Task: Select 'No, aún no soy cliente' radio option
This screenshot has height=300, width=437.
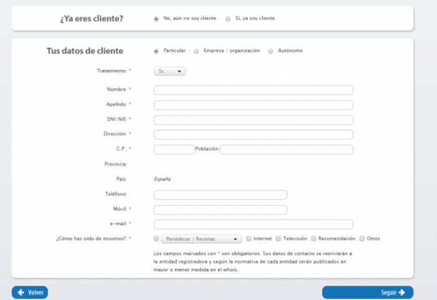Action: (x=156, y=19)
